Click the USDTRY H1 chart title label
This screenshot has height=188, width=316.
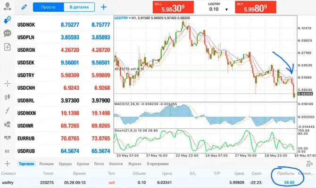[x=152, y=18]
